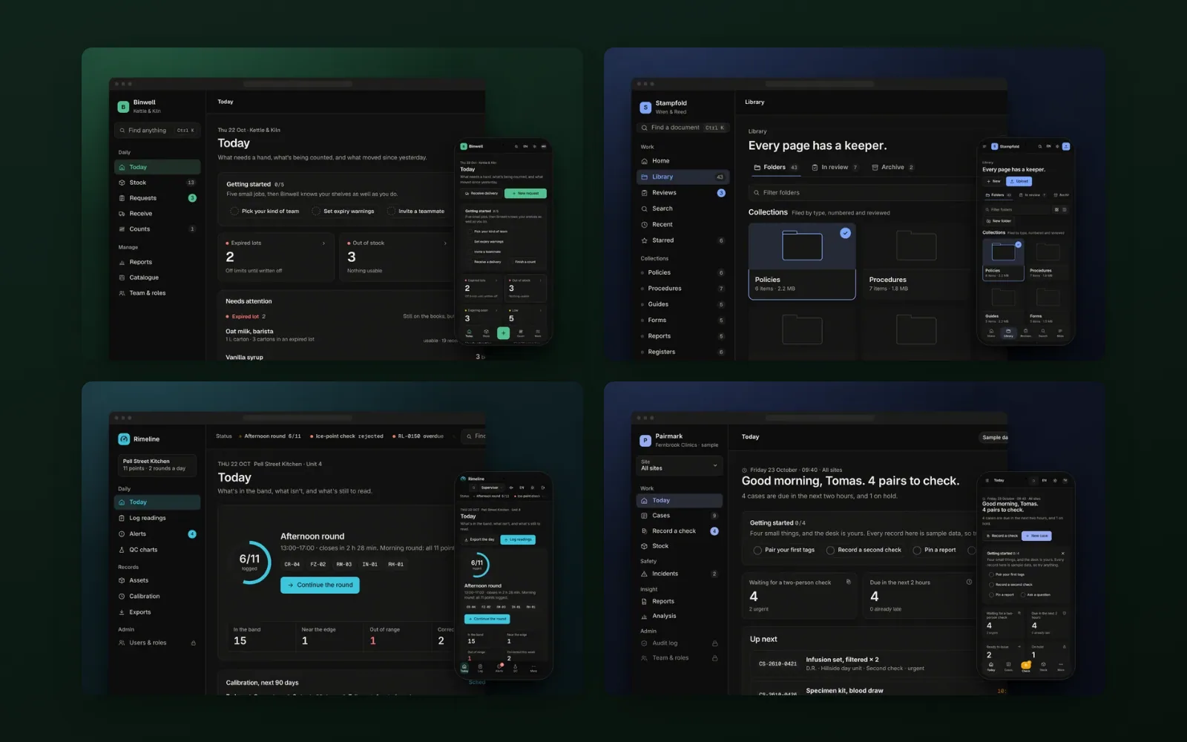Viewport: 1187px width, 742px height.
Task: Click the QC charts flask icon in Rimeline
Action: 122,550
